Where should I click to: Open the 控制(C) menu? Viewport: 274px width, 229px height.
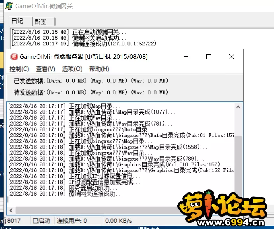(x=19, y=69)
